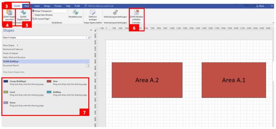Click the Document Stencil page icon

click(88, 66)
